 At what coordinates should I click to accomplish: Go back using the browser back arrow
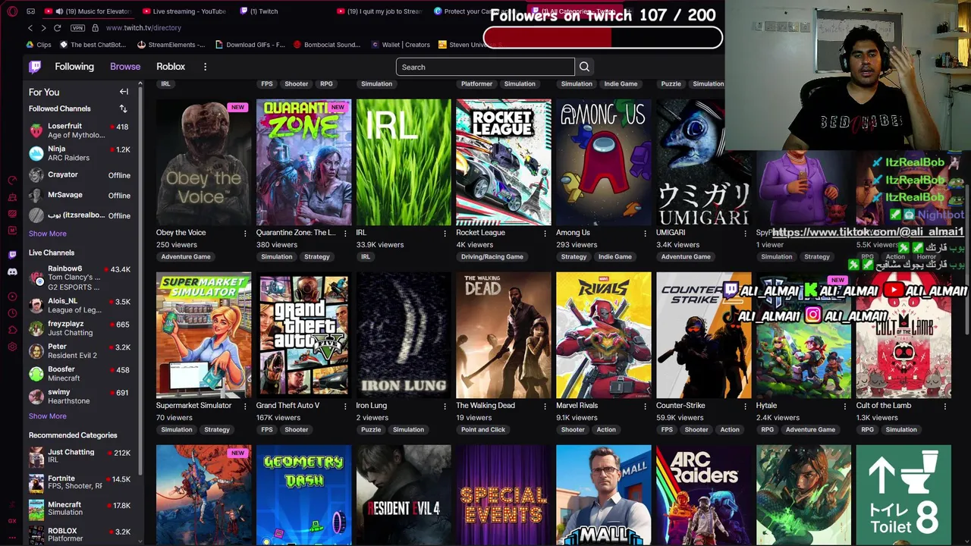pos(30,28)
